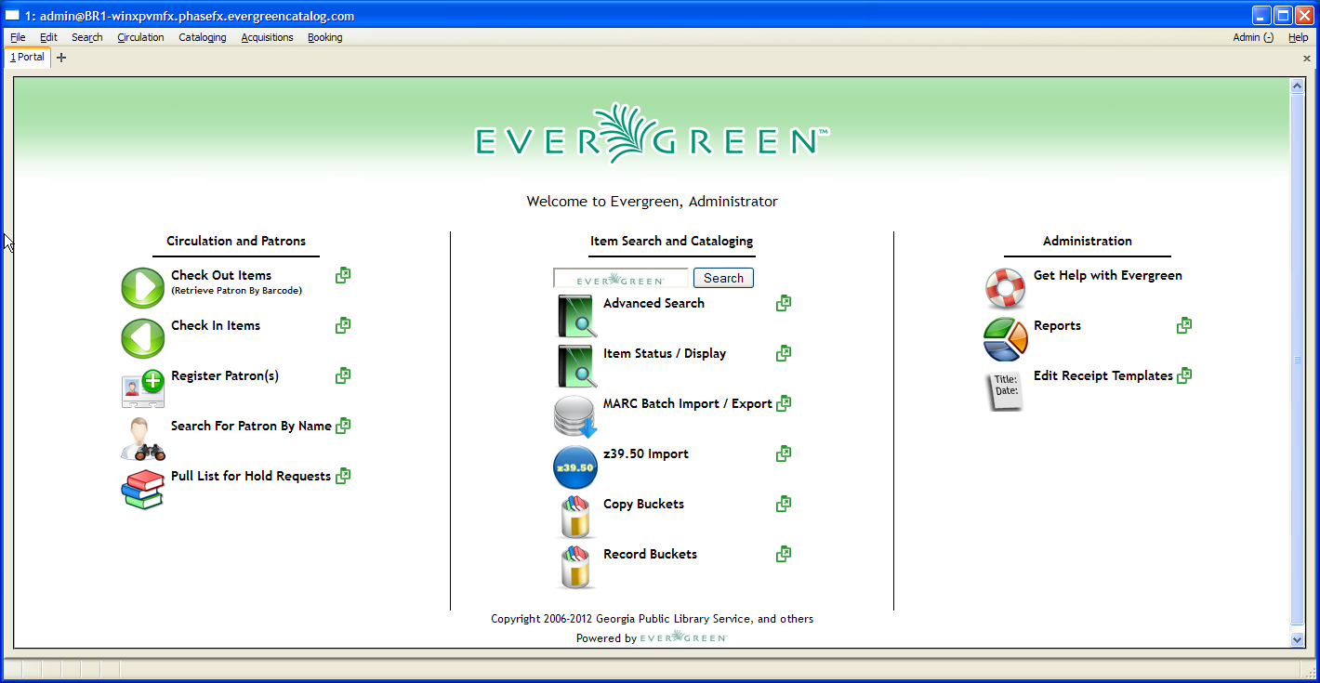Click the z39.50 Import link
1320x683 pixels.
[646, 453]
